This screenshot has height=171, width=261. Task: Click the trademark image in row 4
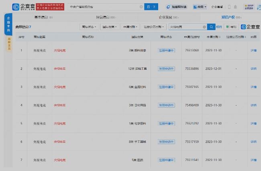39,105
